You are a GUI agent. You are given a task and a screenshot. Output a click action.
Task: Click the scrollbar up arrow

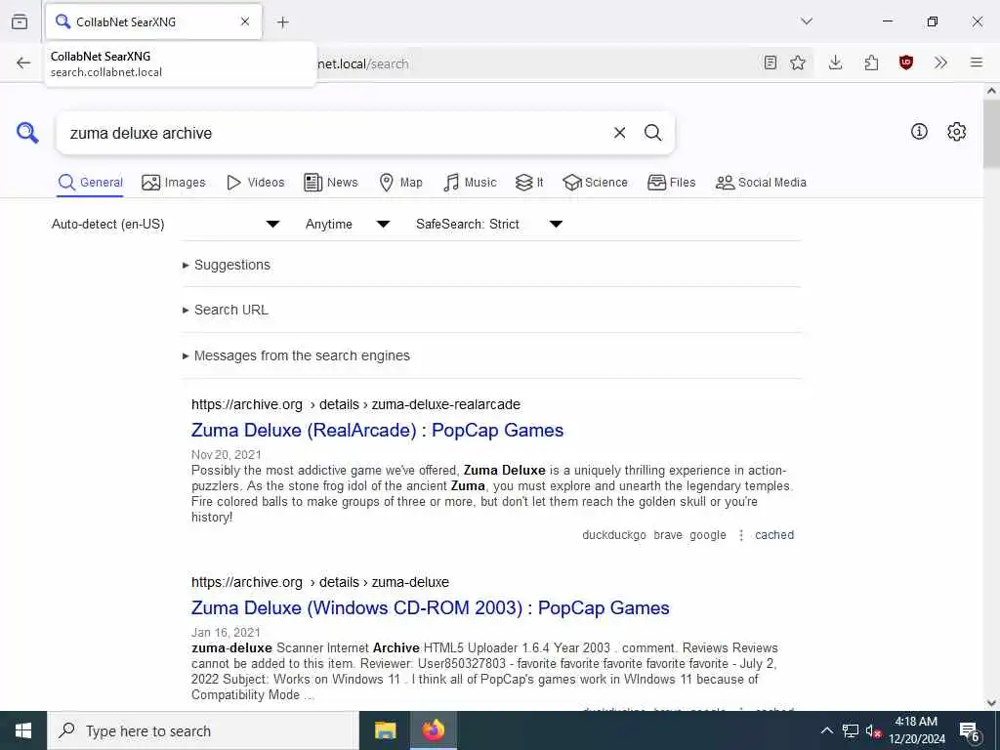(x=991, y=91)
